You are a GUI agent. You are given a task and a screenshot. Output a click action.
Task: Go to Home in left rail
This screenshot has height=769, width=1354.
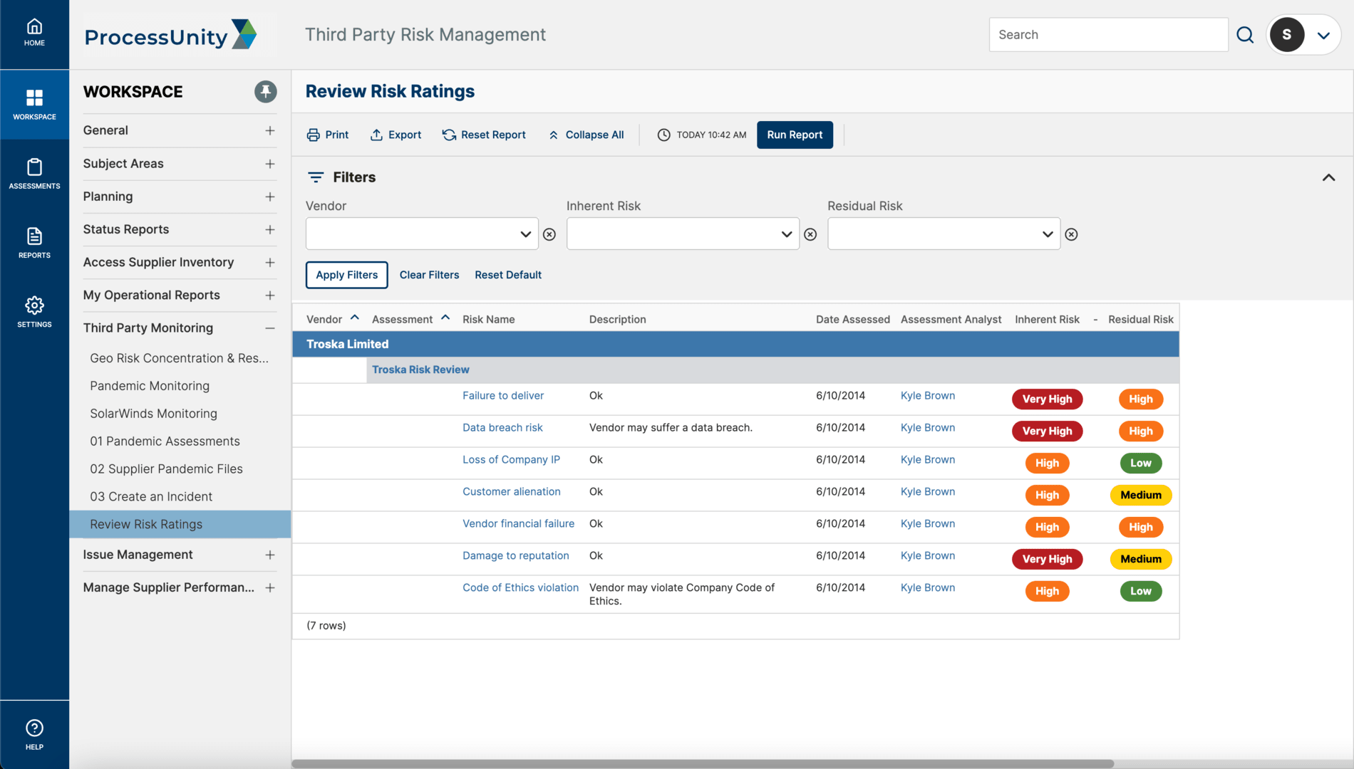(x=34, y=33)
